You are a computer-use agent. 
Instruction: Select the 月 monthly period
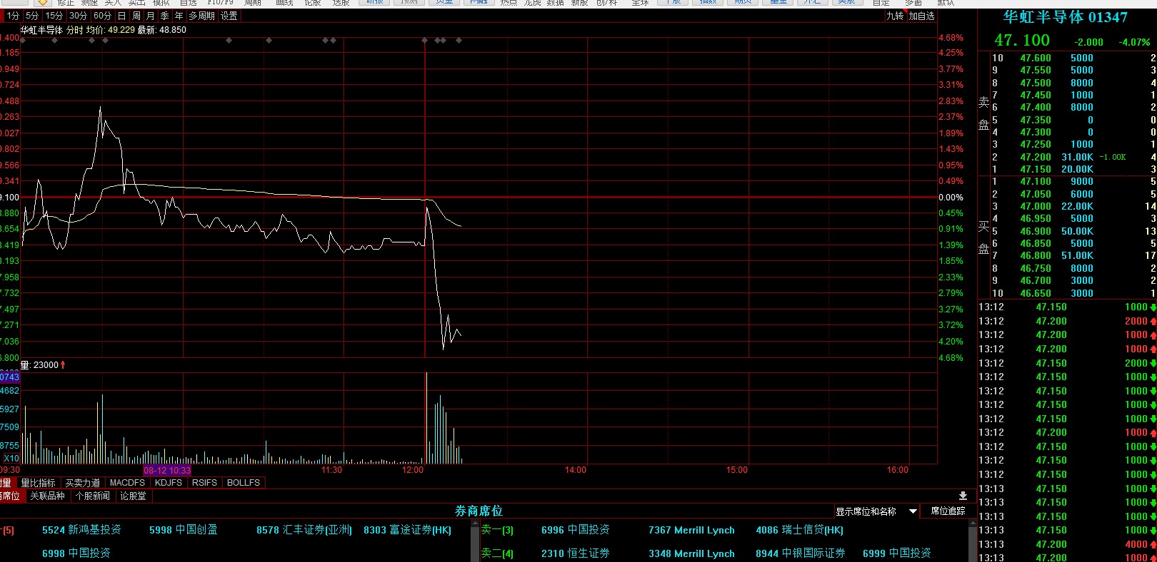(x=150, y=16)
